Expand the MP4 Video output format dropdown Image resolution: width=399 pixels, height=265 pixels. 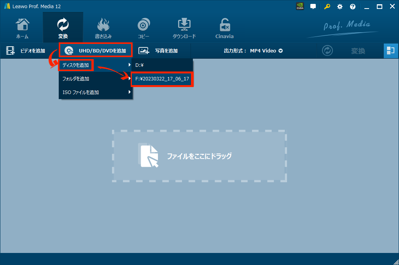tap(266, 51)
